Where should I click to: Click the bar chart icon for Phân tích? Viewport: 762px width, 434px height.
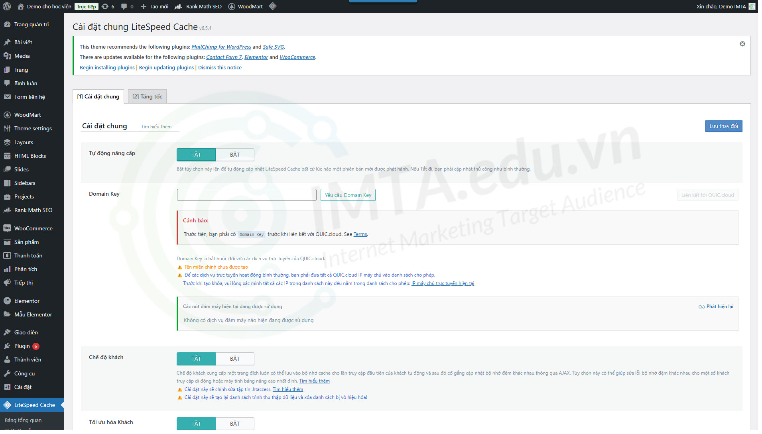(7, 269)
